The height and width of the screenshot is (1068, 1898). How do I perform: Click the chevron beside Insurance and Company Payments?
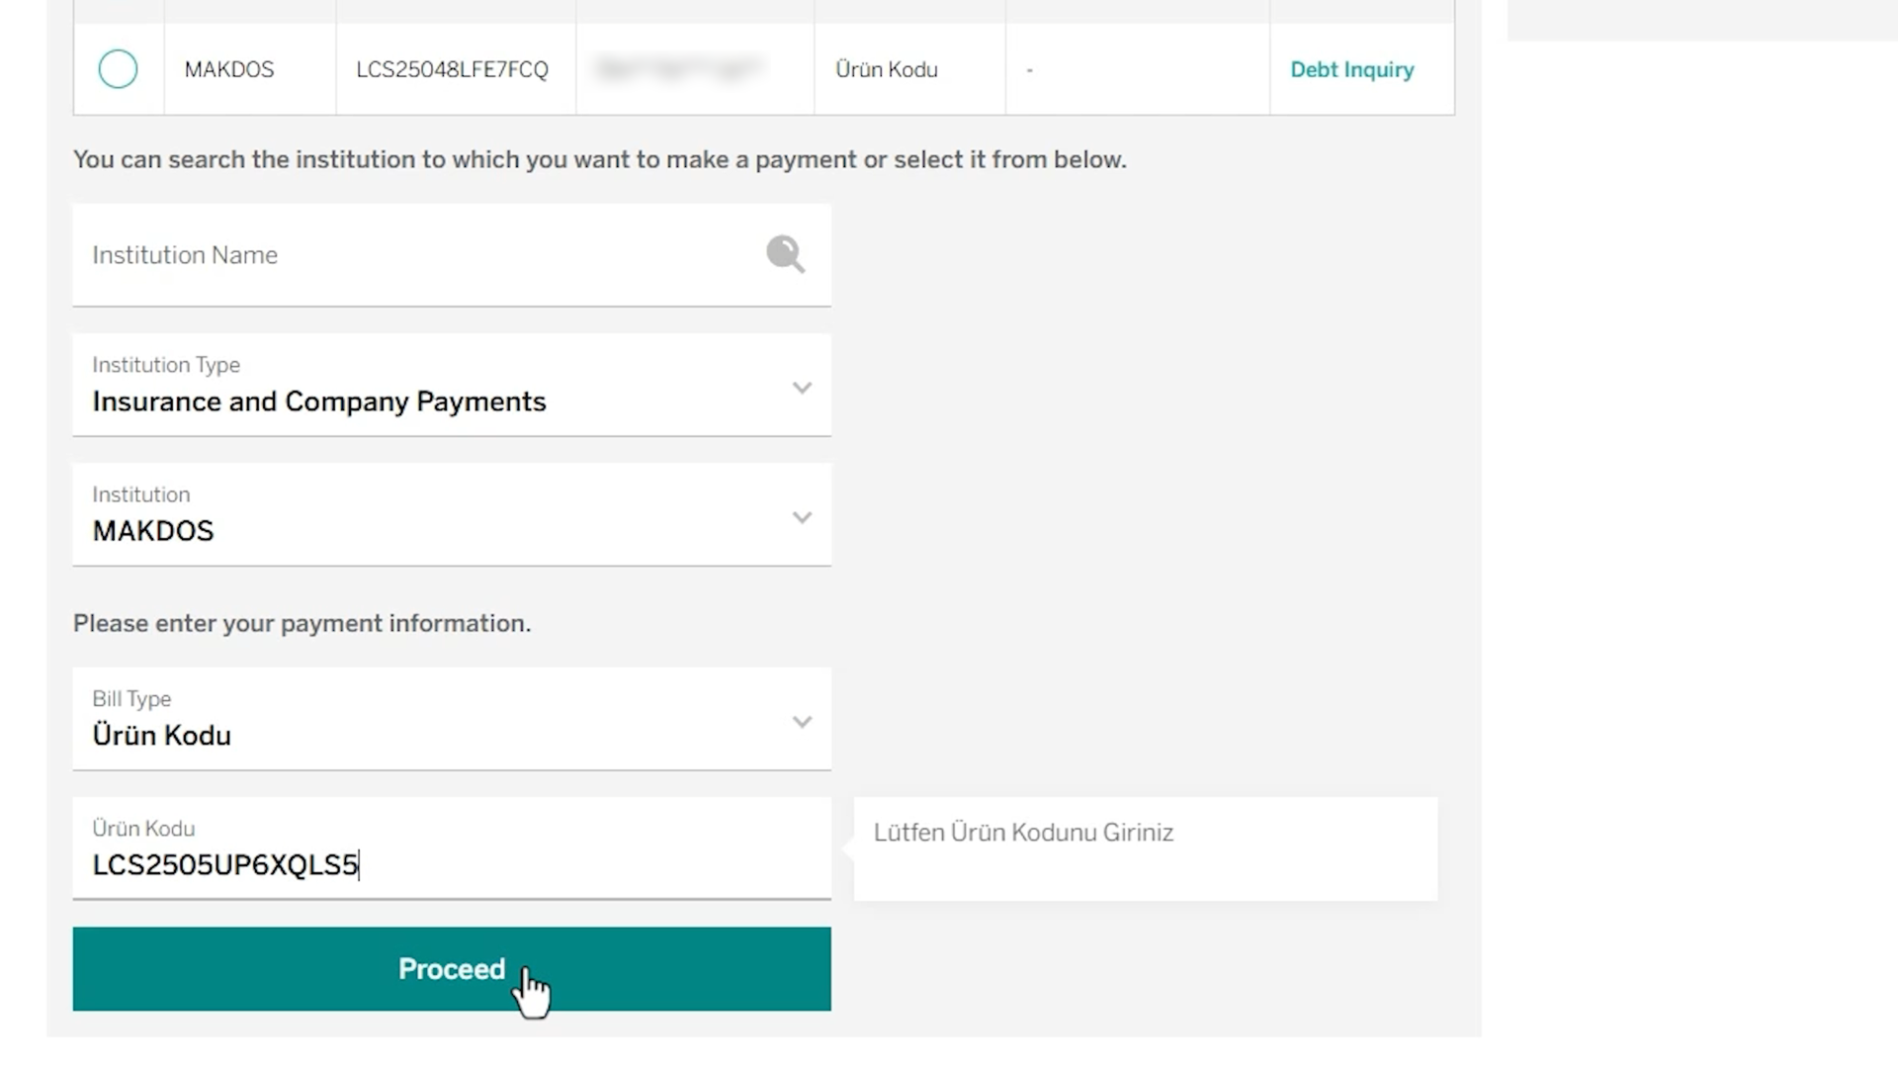[802, 388]
